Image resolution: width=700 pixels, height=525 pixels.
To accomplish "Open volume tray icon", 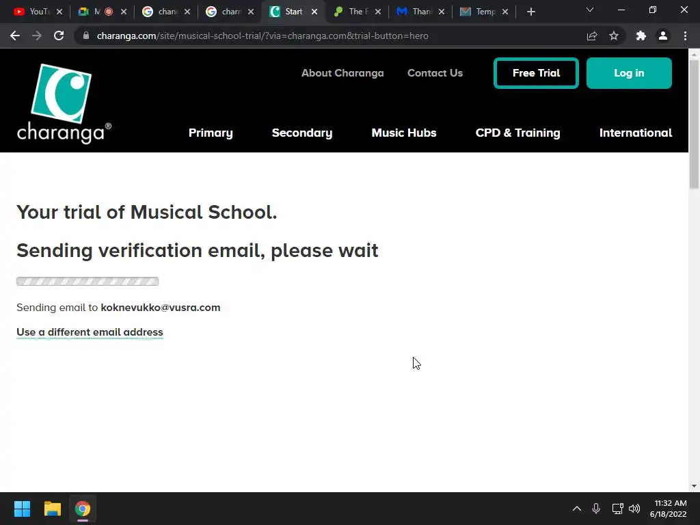I will coord(634,509).
